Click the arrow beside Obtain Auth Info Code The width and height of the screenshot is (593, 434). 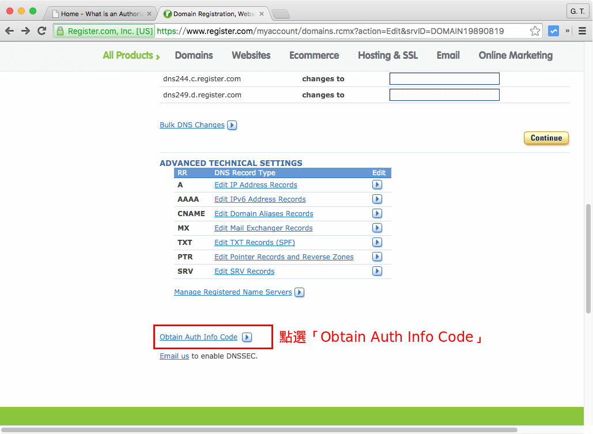[247, 337]
